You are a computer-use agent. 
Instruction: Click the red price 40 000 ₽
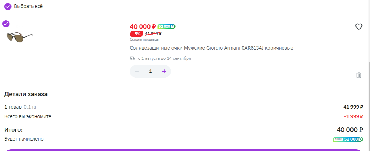143,27
